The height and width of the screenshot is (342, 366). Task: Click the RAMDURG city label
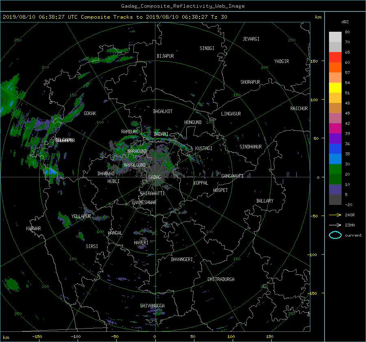130,132
